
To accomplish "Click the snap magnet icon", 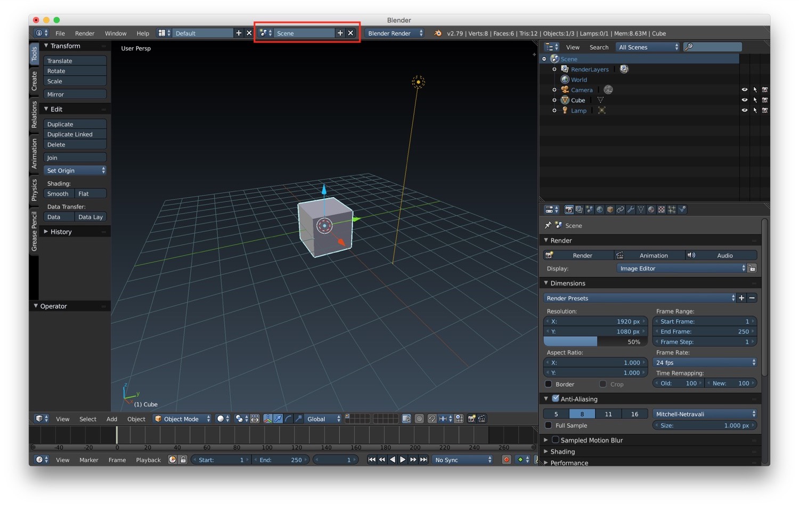I will pos(432,419).
